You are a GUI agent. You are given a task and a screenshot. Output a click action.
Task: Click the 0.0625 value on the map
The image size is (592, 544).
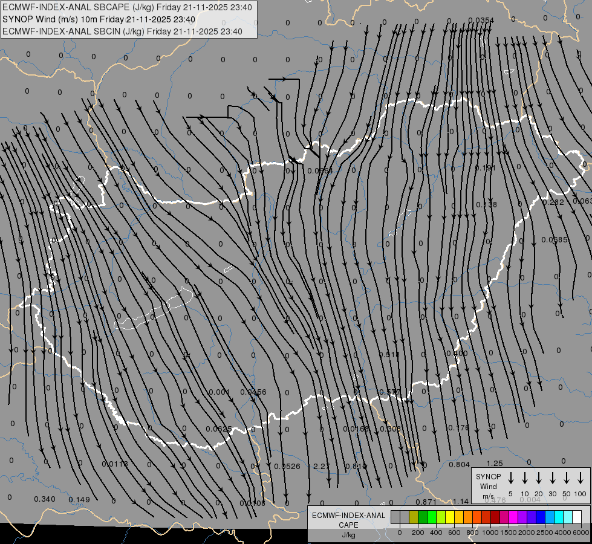click(x=219, y=429)
